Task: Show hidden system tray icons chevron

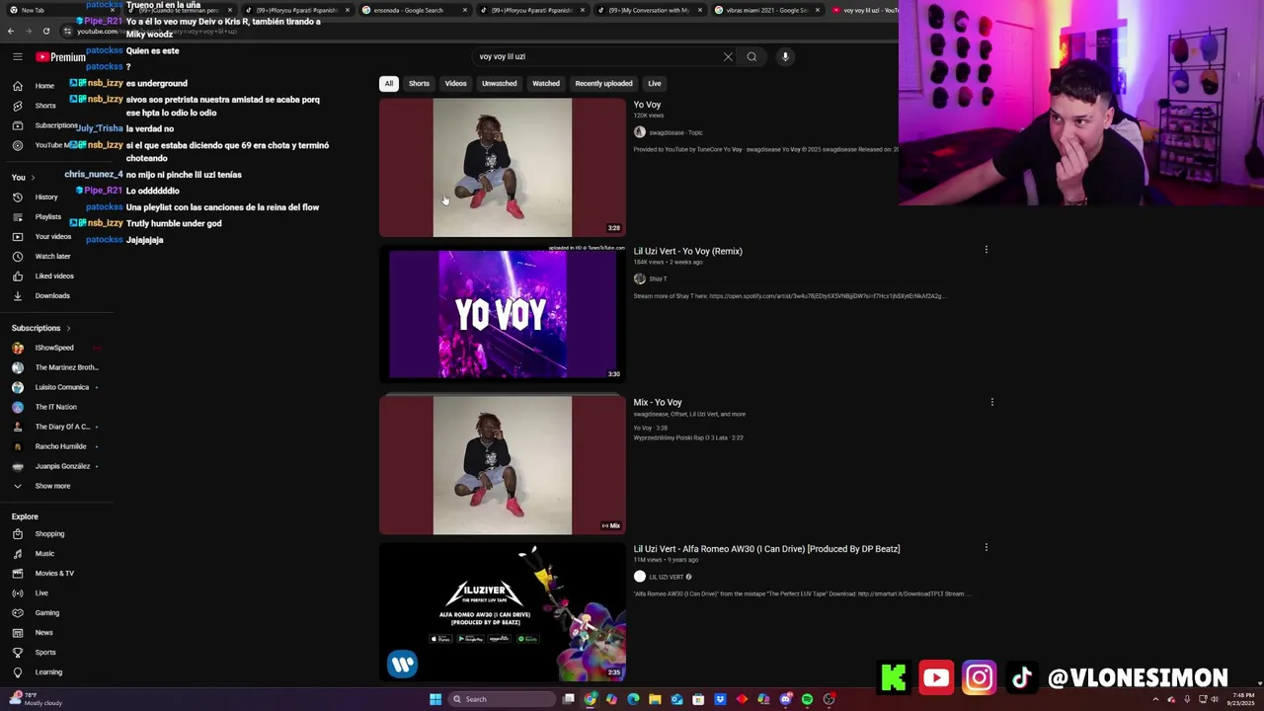Action: (x=1155, y=699)
